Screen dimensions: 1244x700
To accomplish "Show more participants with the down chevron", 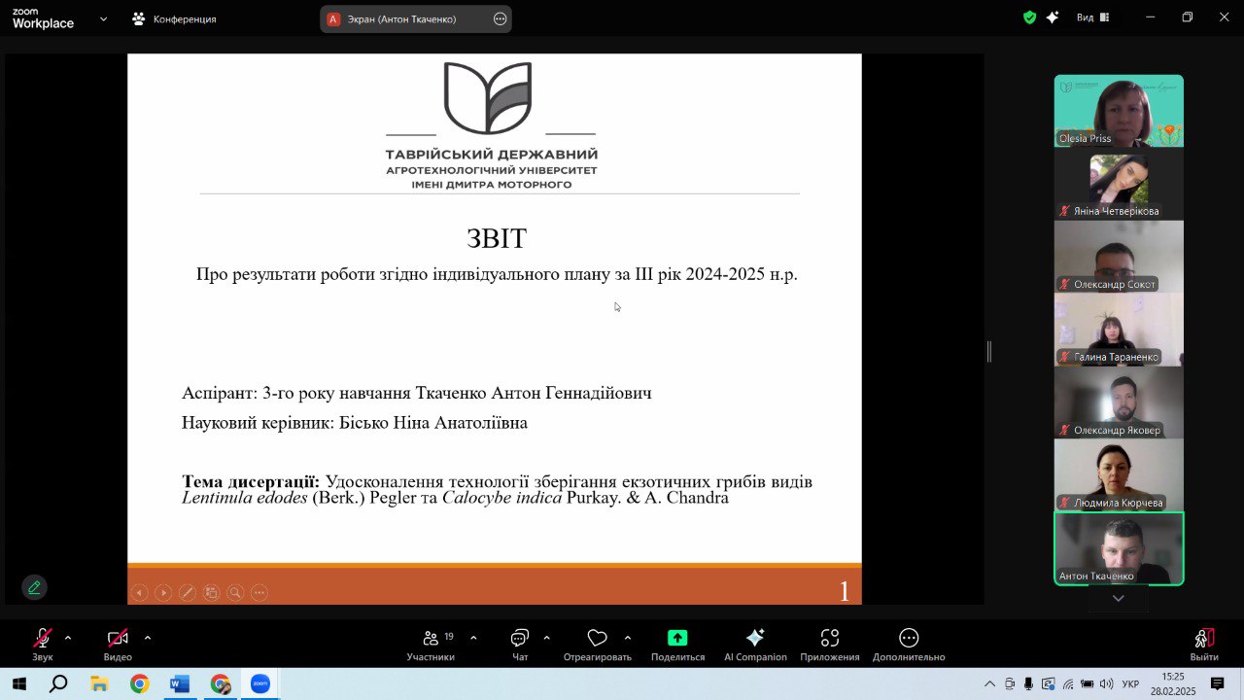I will [x=1119, y=599].
